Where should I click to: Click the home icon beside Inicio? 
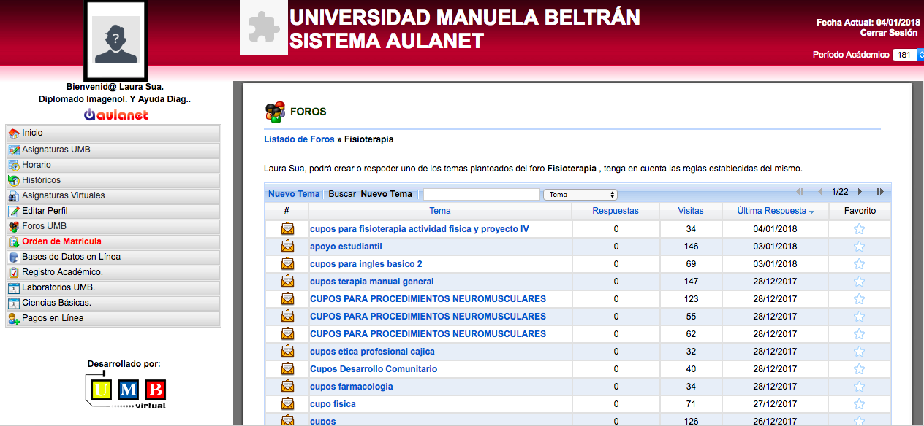(15, 132)
